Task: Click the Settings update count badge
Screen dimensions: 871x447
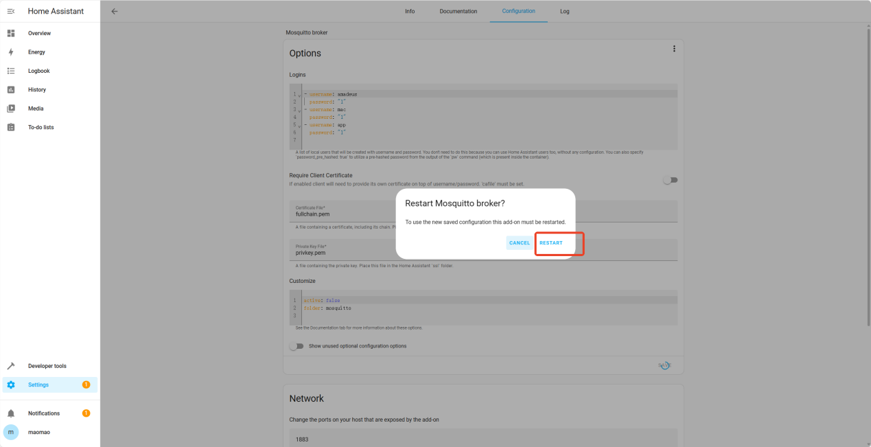Action: (x=86, y=385)
